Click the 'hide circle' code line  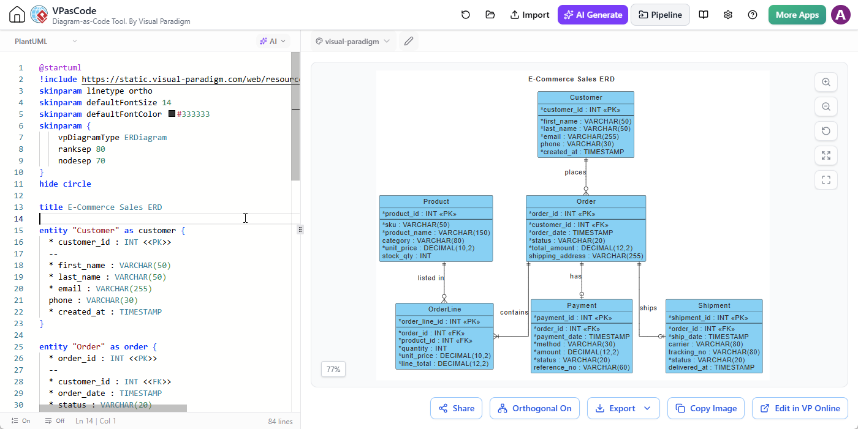65,184
